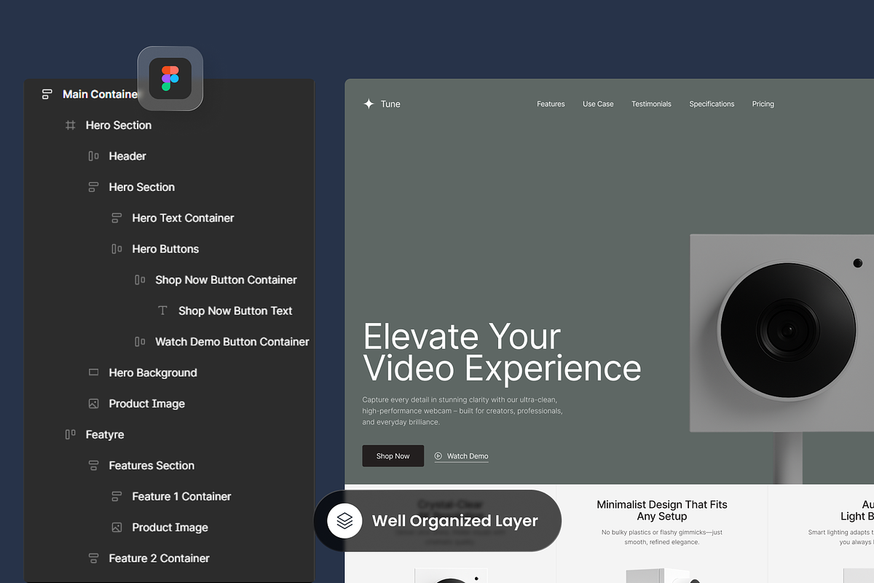Click icon beside Hero Text Container
874x583 pixels.
(x=117, y=218)
